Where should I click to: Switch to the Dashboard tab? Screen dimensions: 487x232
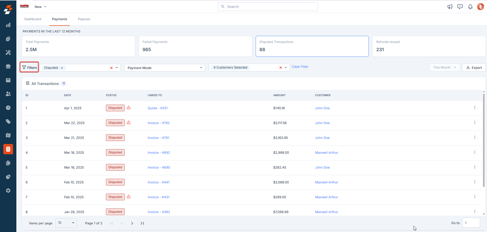(x=33, y=19)
